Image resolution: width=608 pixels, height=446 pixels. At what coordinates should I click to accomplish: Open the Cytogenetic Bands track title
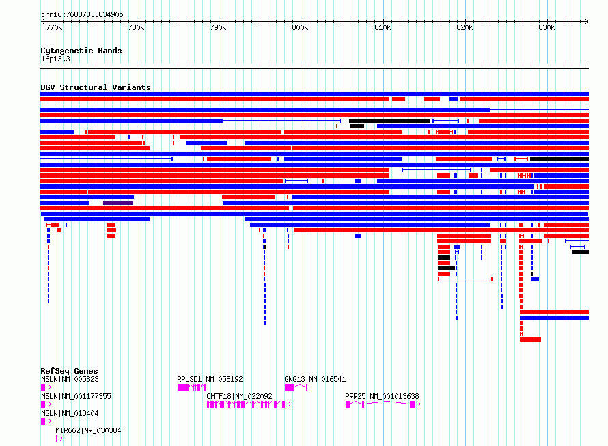click(81, 51)
